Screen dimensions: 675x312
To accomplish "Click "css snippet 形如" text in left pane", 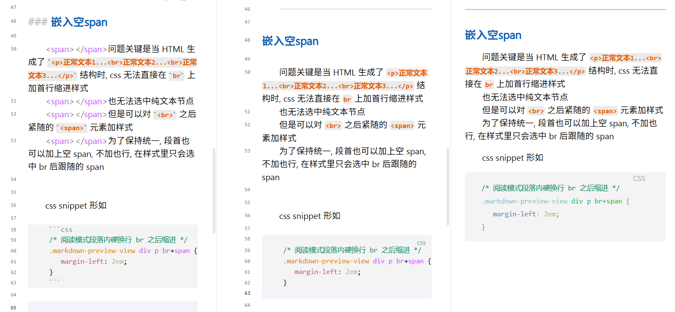I will pos(76,206).
